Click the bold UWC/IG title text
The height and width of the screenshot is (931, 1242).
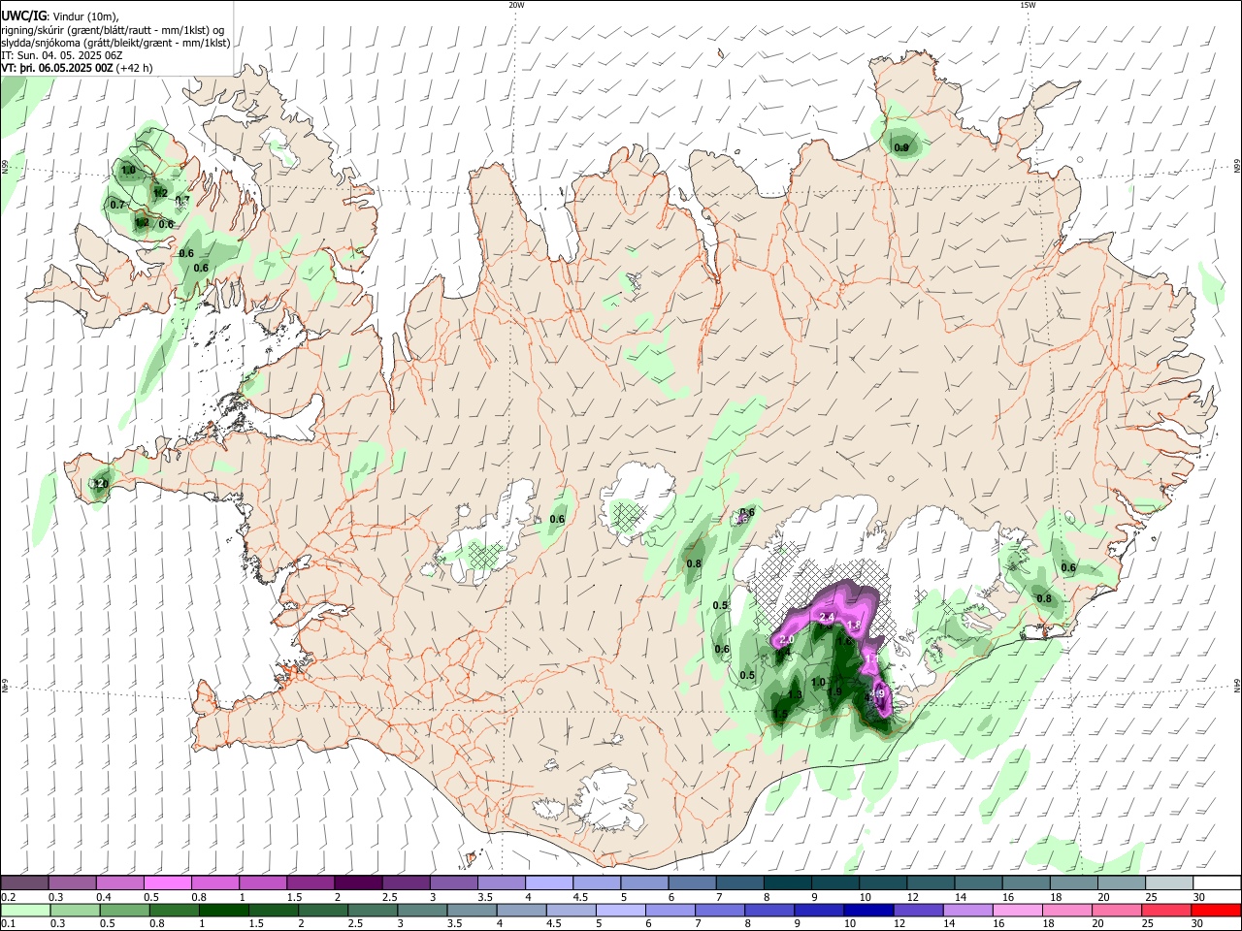23,16
